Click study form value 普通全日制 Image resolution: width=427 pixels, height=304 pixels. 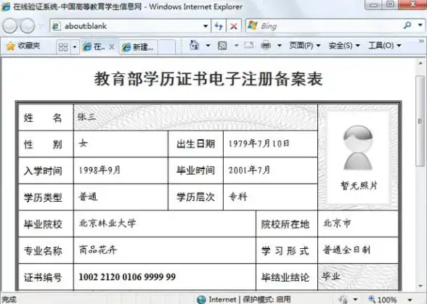click(x=346, y=250)
